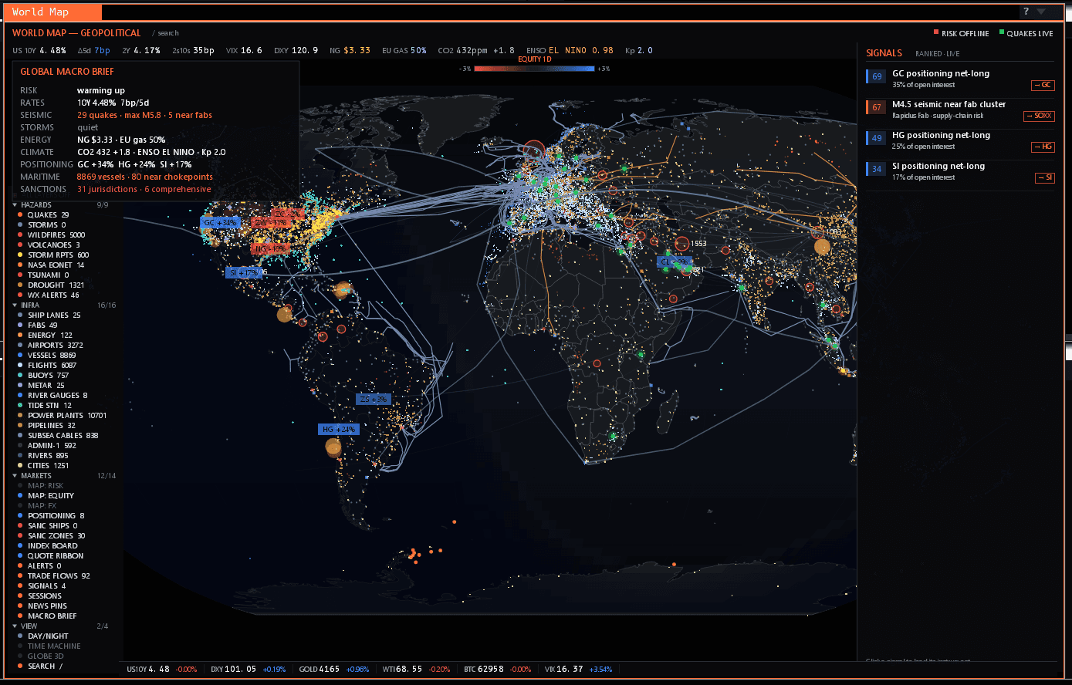Screen dimensions: 1072x685
Task: Toggle the MAP: EQUITY overlay
Action: tap(46, 495)
